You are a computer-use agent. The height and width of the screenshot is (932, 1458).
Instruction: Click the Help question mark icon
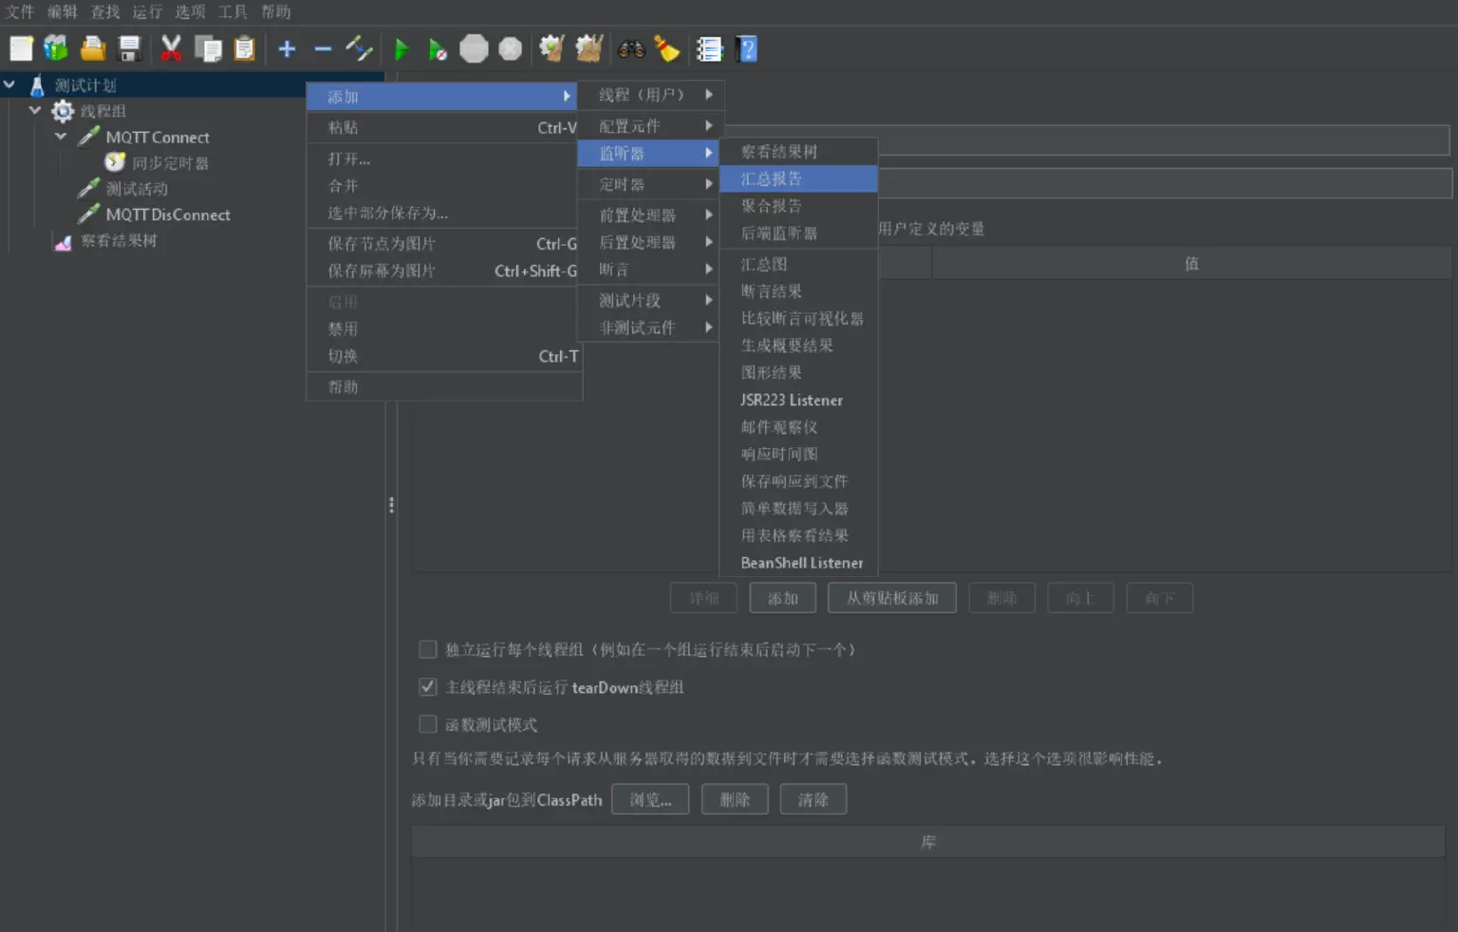tap(747, 48)
